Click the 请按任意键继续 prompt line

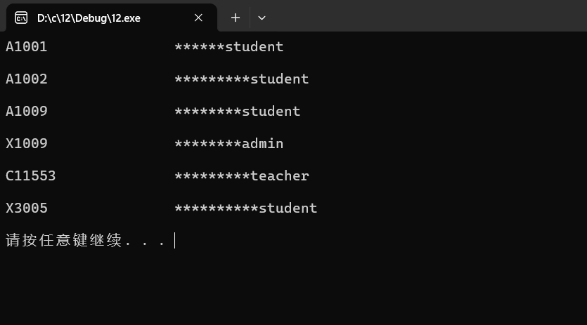[85, 240]
